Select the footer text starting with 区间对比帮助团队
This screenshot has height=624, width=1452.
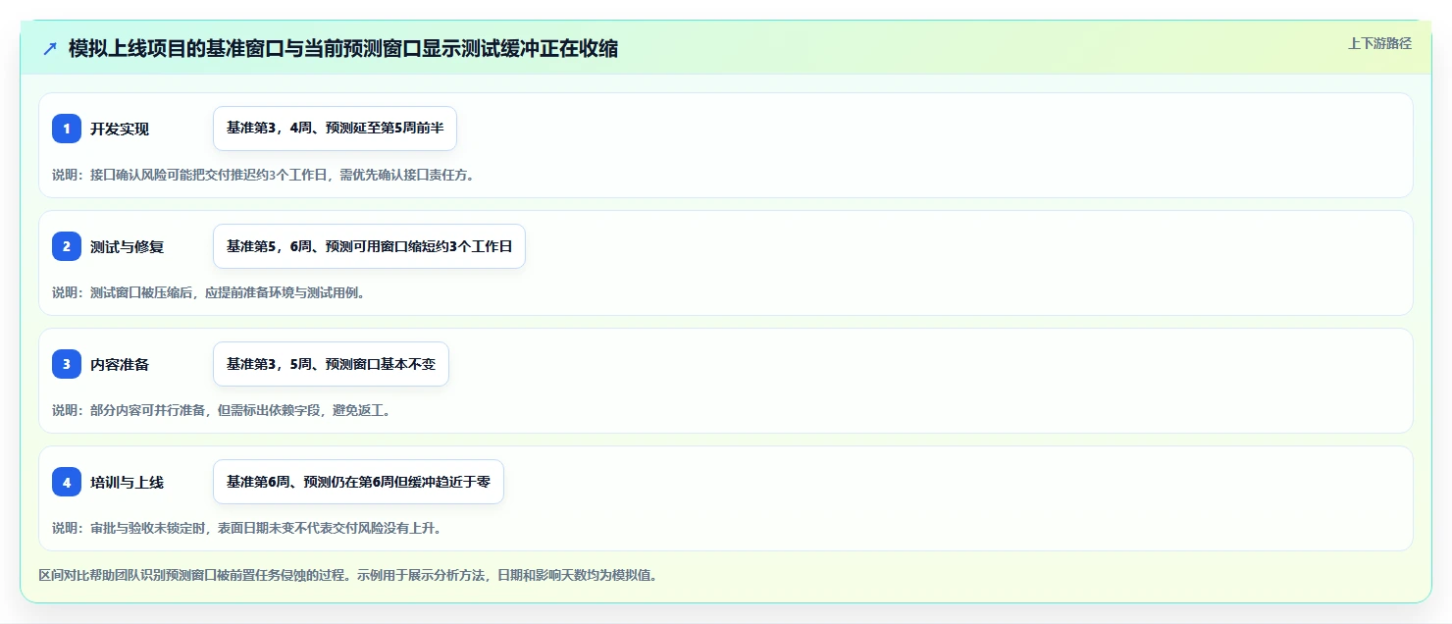point(347,575)
